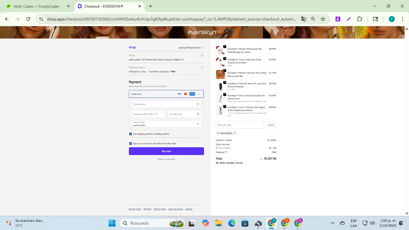Switch to Verify Codes SimplyCodes tab
The image size is (409, 230).
pyautogui.click(x=36, y=6)
